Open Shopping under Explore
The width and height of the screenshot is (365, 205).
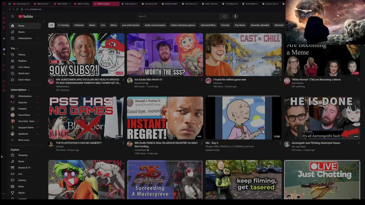click(x=25, y=155)
